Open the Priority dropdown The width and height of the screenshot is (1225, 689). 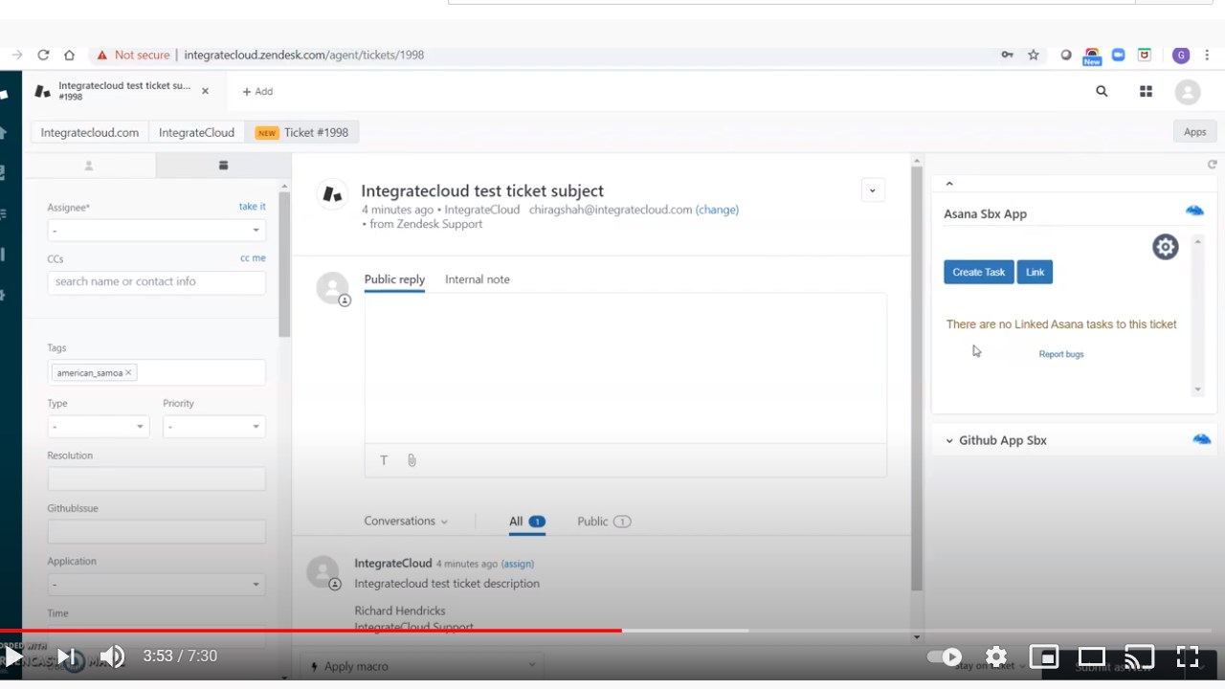pos(214,427)
